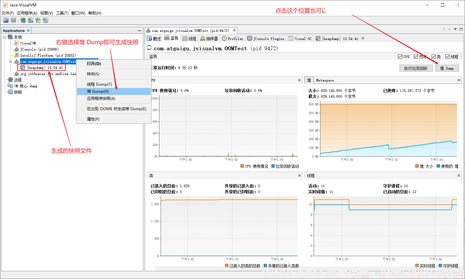Toggle 使用的 堆 legend checkbox
The width and height of the screenshot is (465, 279).
tap(438, 166)
